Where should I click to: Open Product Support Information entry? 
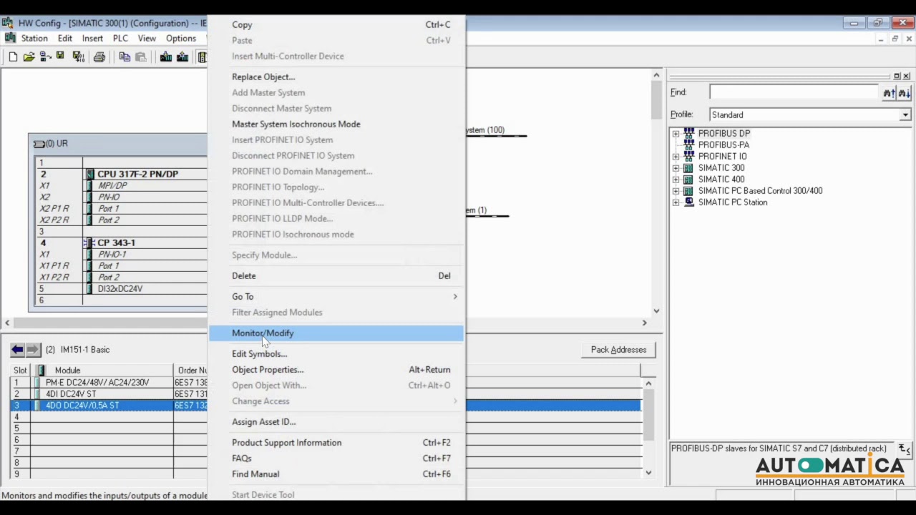click(336, 443)
